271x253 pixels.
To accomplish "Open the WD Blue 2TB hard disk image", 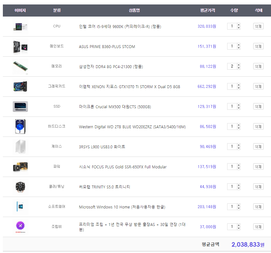I will 20,127.
